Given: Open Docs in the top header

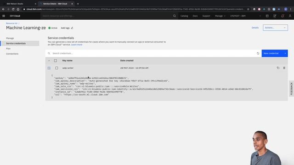Looking at the screenshot, I should click(195, 16).
